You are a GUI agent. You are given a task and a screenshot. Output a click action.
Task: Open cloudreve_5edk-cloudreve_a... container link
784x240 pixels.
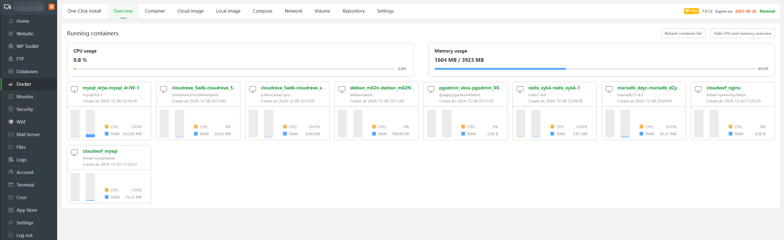coord(293,88)
